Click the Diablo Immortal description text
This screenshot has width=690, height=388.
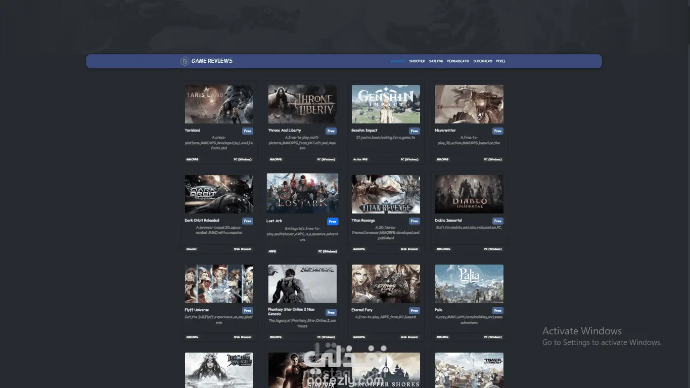469,228
